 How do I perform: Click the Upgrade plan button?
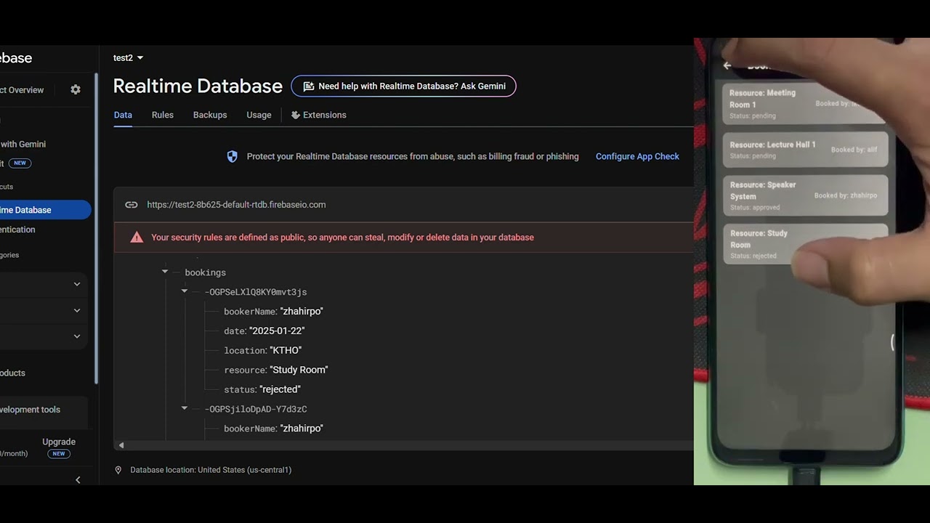(x=59, y=442)
